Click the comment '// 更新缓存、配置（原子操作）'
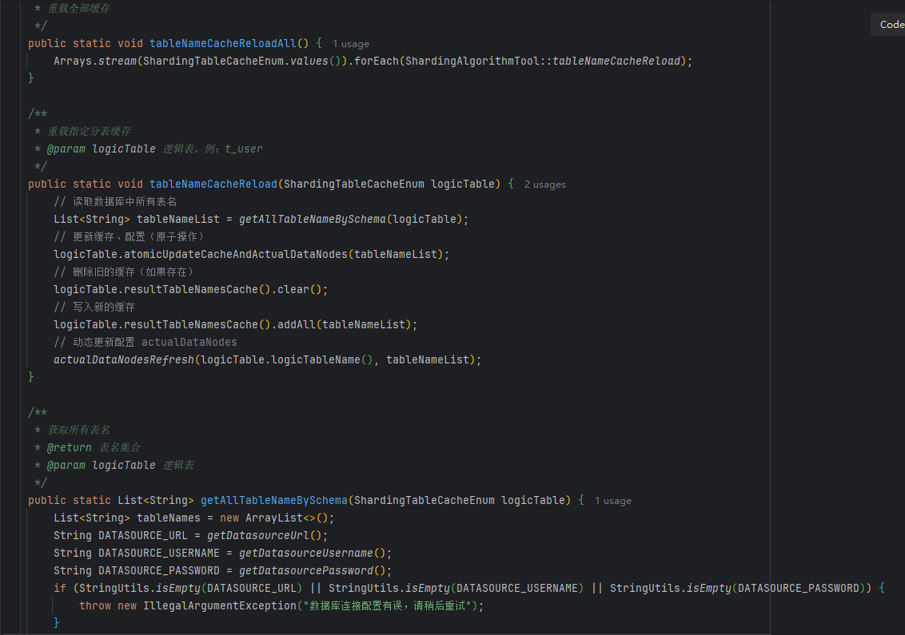This screenshot has width=905, height=635. click(129, 237)
